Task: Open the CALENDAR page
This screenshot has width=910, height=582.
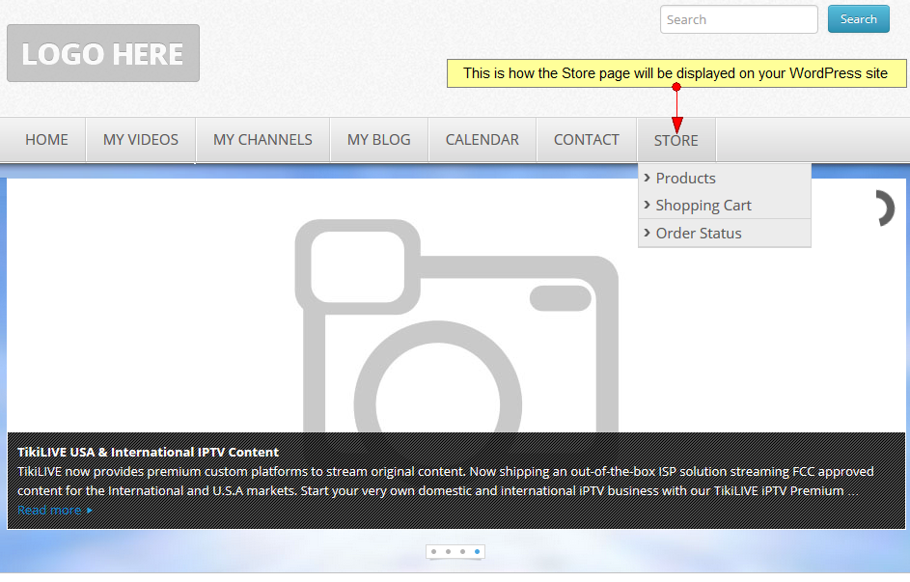Action: pyautogui.click(x=482, y=140)
